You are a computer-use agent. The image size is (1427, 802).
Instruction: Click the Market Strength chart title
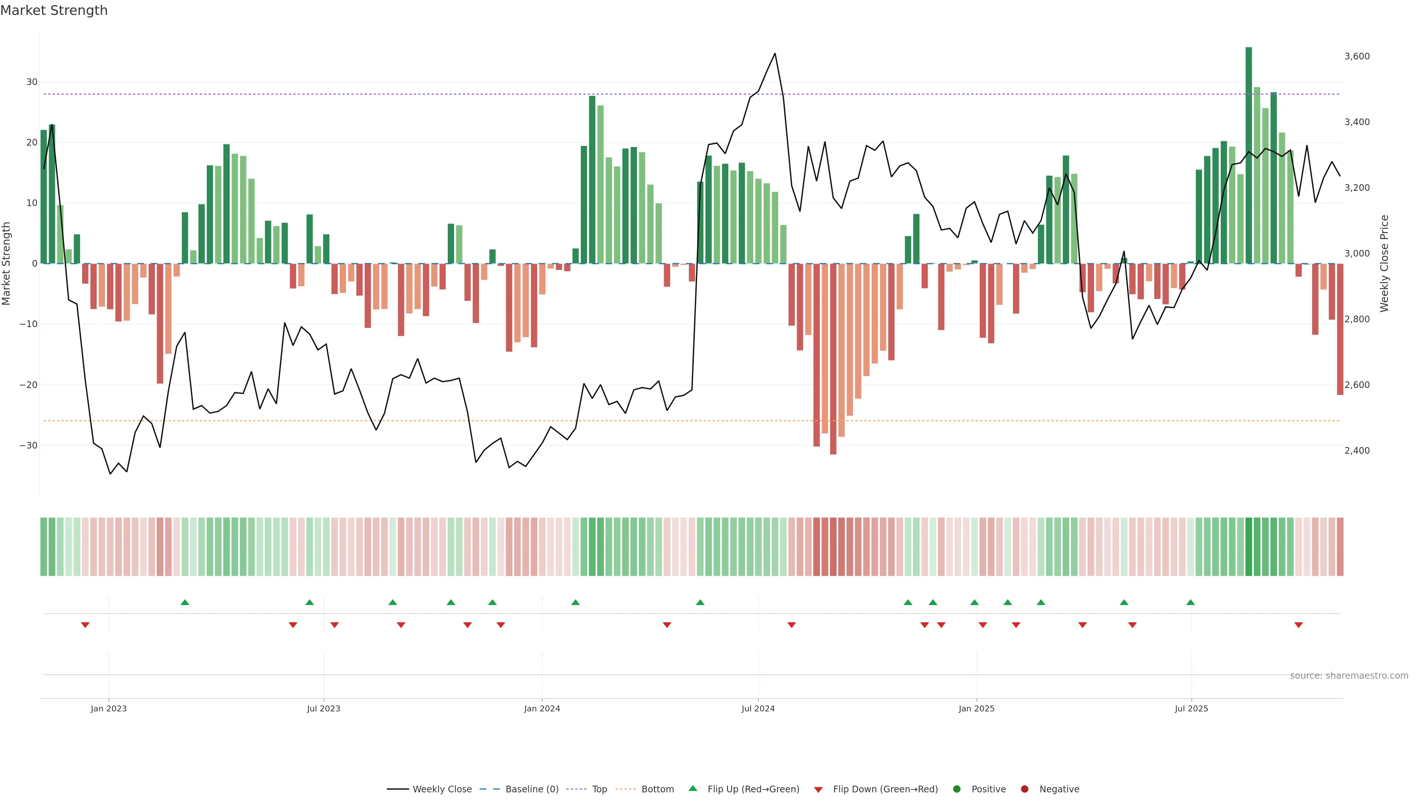point(54,10)
